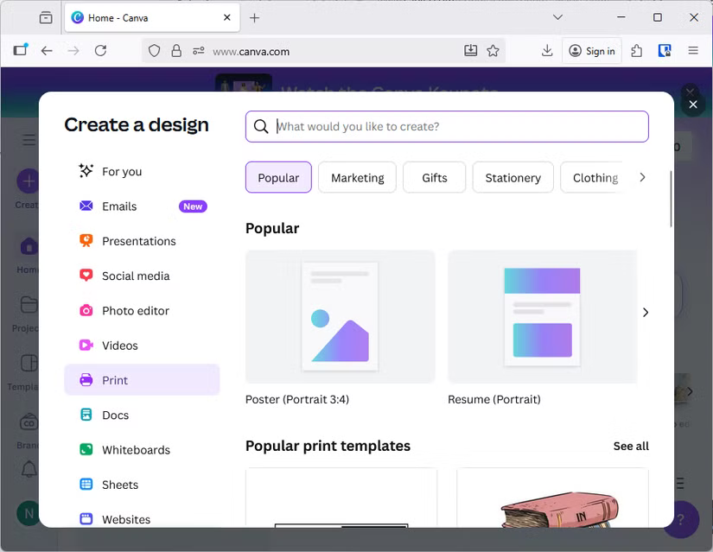The image size is (713, 552).
Task: Click the For you sparkle icon
Action: (x=86, y=171)
